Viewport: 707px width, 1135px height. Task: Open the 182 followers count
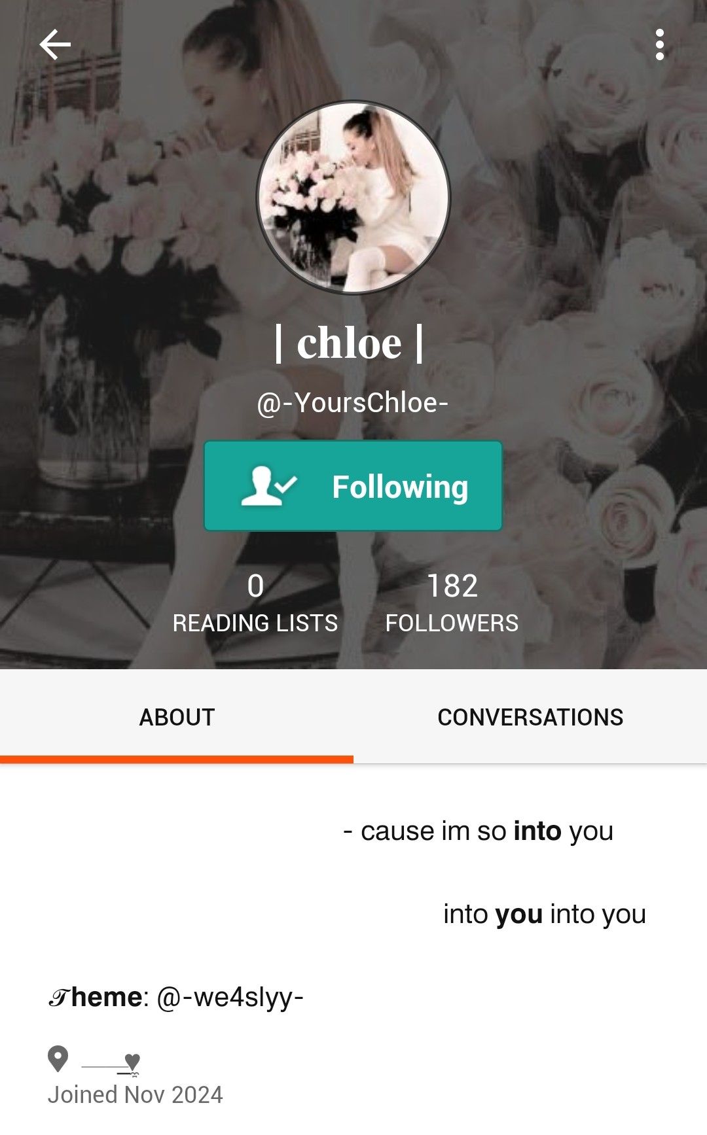coord(452,585)
